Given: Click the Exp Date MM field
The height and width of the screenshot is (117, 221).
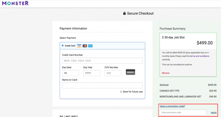Looking at the screenshot, I should pyautogui.click(x=70, y=73).
